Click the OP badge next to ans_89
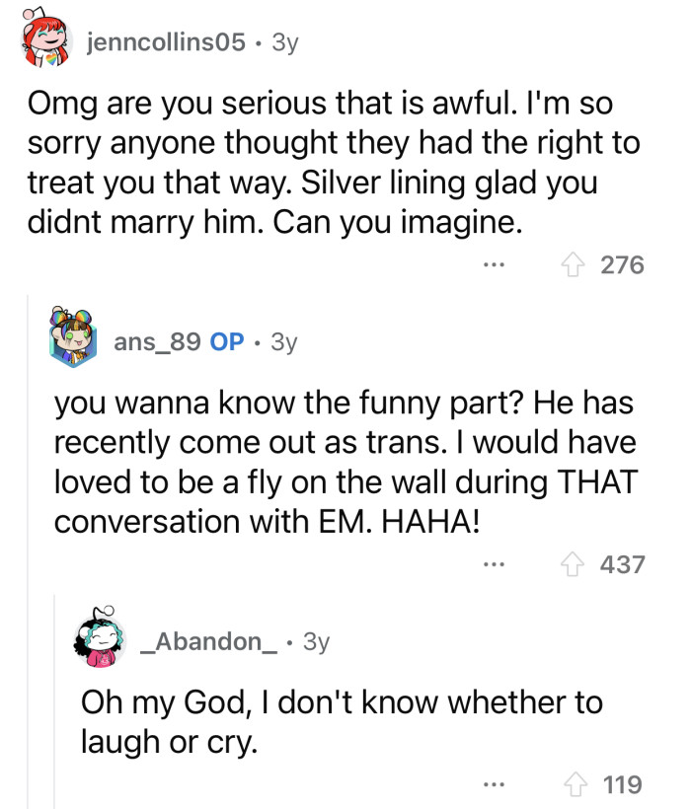The width and height of the screenshot is (691, 809). tap(229, 342)
